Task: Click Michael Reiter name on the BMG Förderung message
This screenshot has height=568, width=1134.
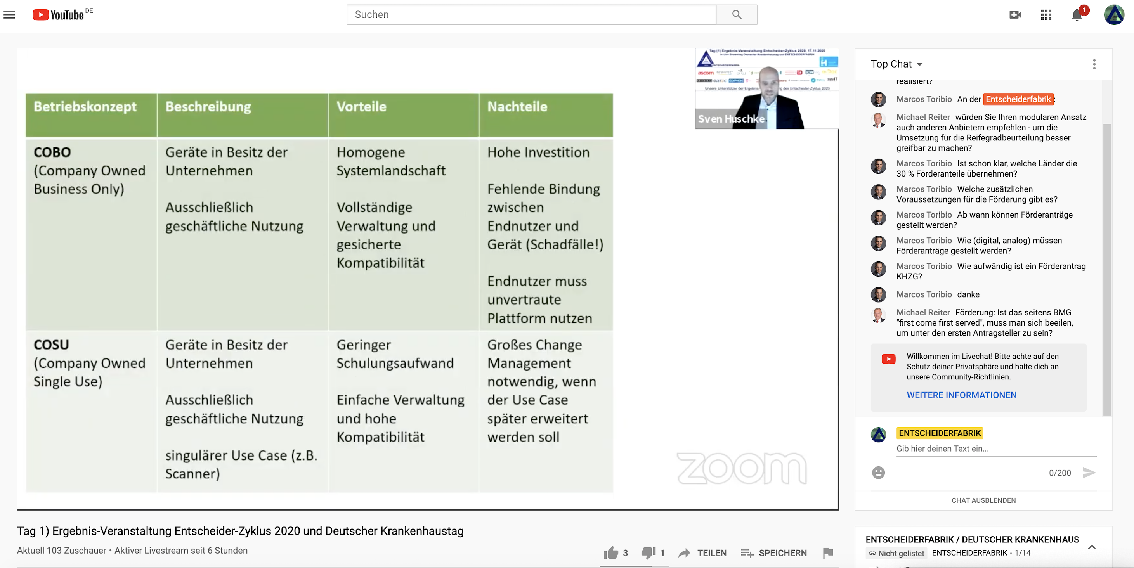Action: [923, 312]
